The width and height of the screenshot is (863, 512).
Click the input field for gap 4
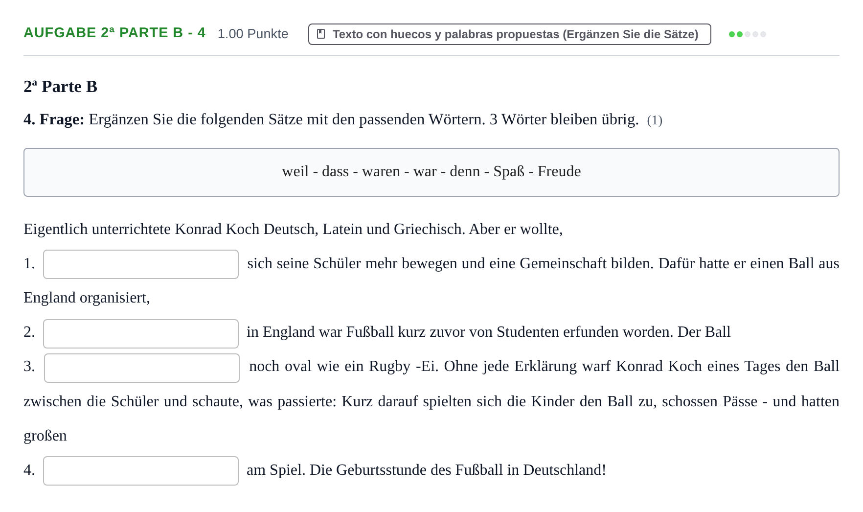point(141,471)
